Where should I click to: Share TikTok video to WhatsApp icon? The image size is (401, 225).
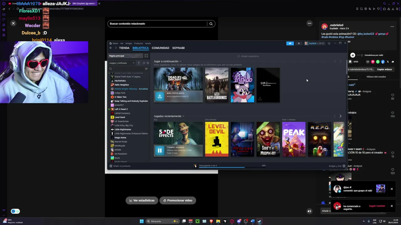point(378,62)
